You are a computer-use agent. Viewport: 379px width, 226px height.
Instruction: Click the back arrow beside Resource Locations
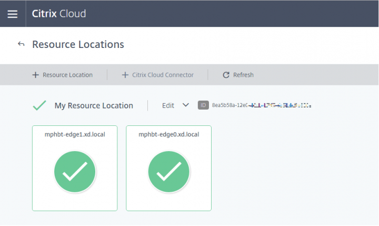coord(21,44)
